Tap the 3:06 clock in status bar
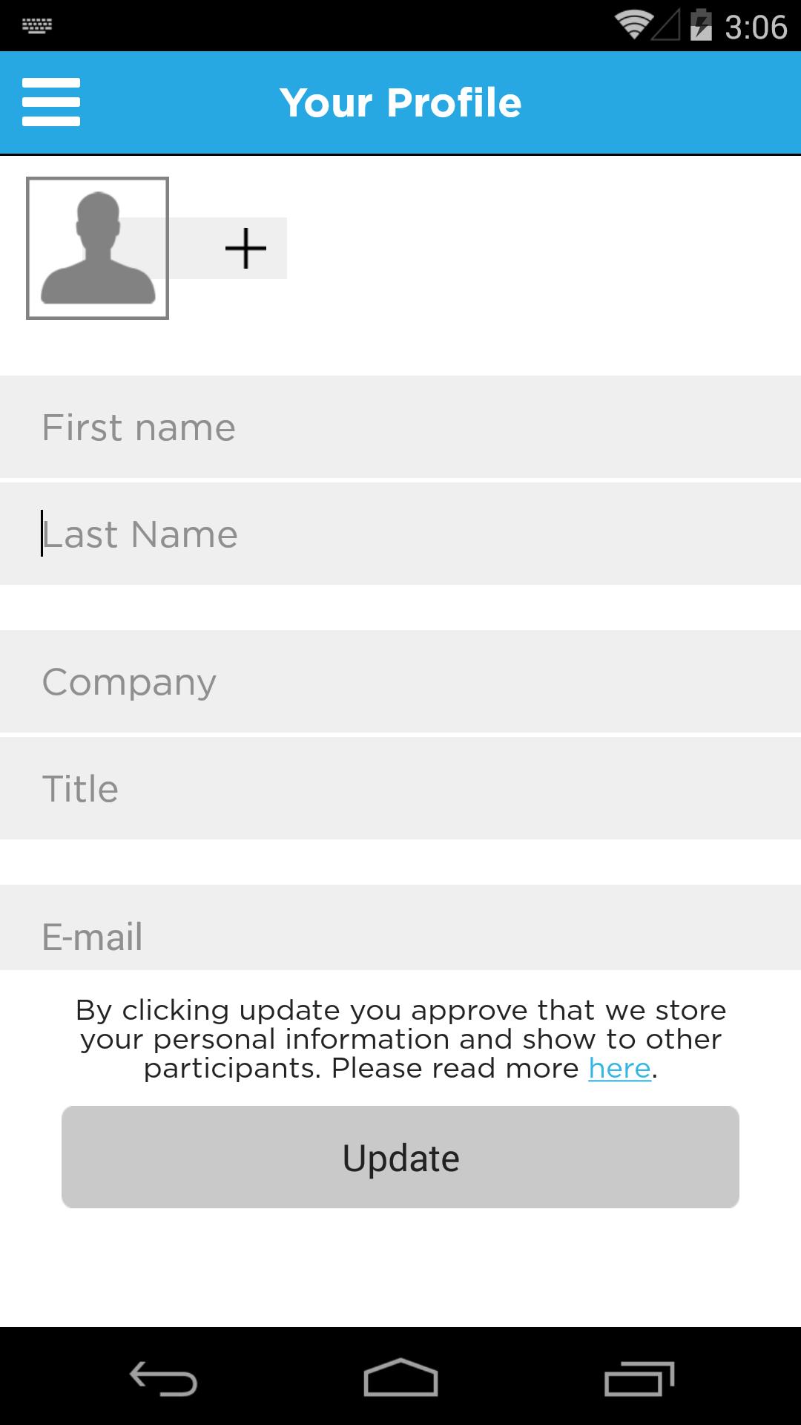 (756, 27)
